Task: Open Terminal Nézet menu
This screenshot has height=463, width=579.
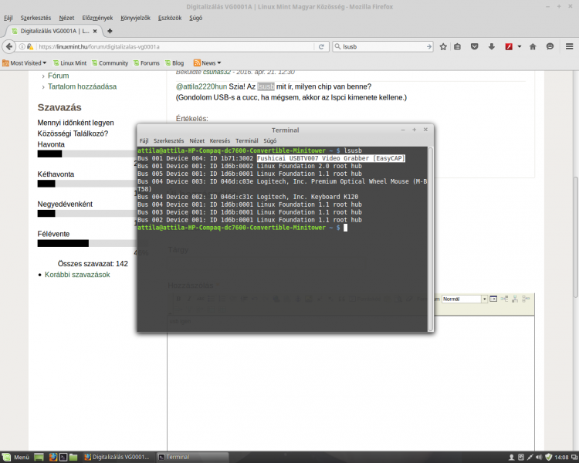Action: point(197,140)
